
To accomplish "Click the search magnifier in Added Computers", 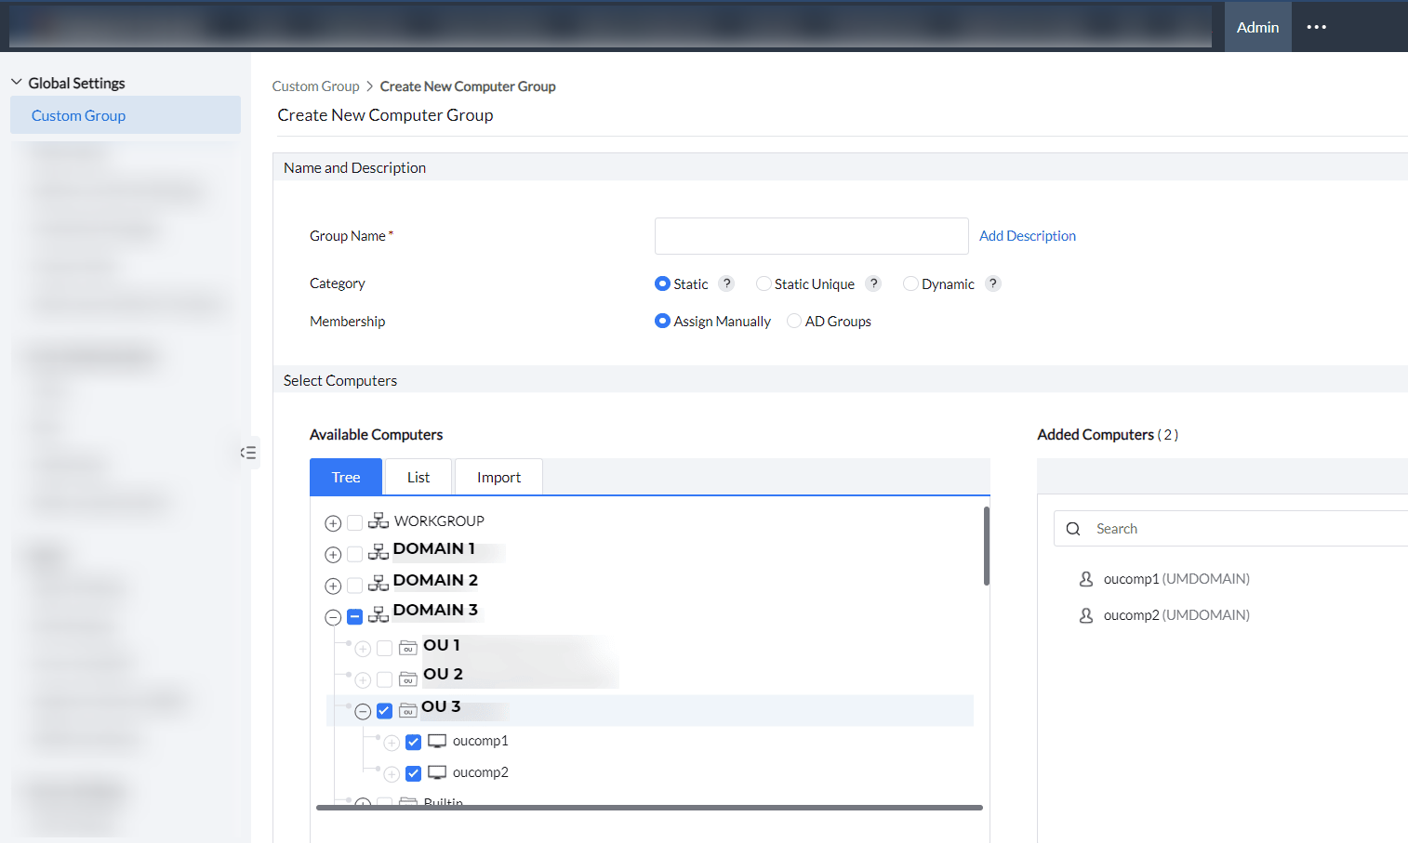I will coord(1073,528).
